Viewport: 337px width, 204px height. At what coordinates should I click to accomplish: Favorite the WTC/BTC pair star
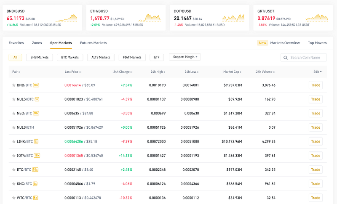click(14, 198)
